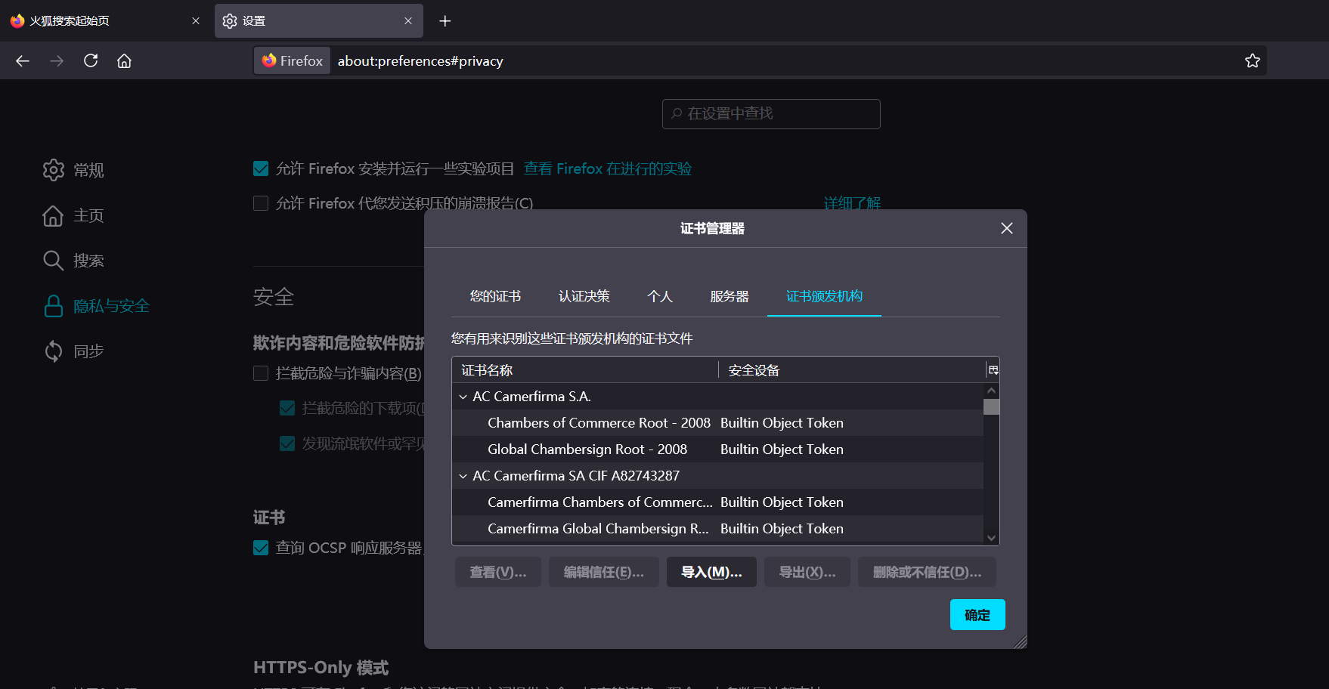This screenshot has width=1329, height=689.
Task: Click the 主页 home icon in sidebar
Action: [53, 215]
